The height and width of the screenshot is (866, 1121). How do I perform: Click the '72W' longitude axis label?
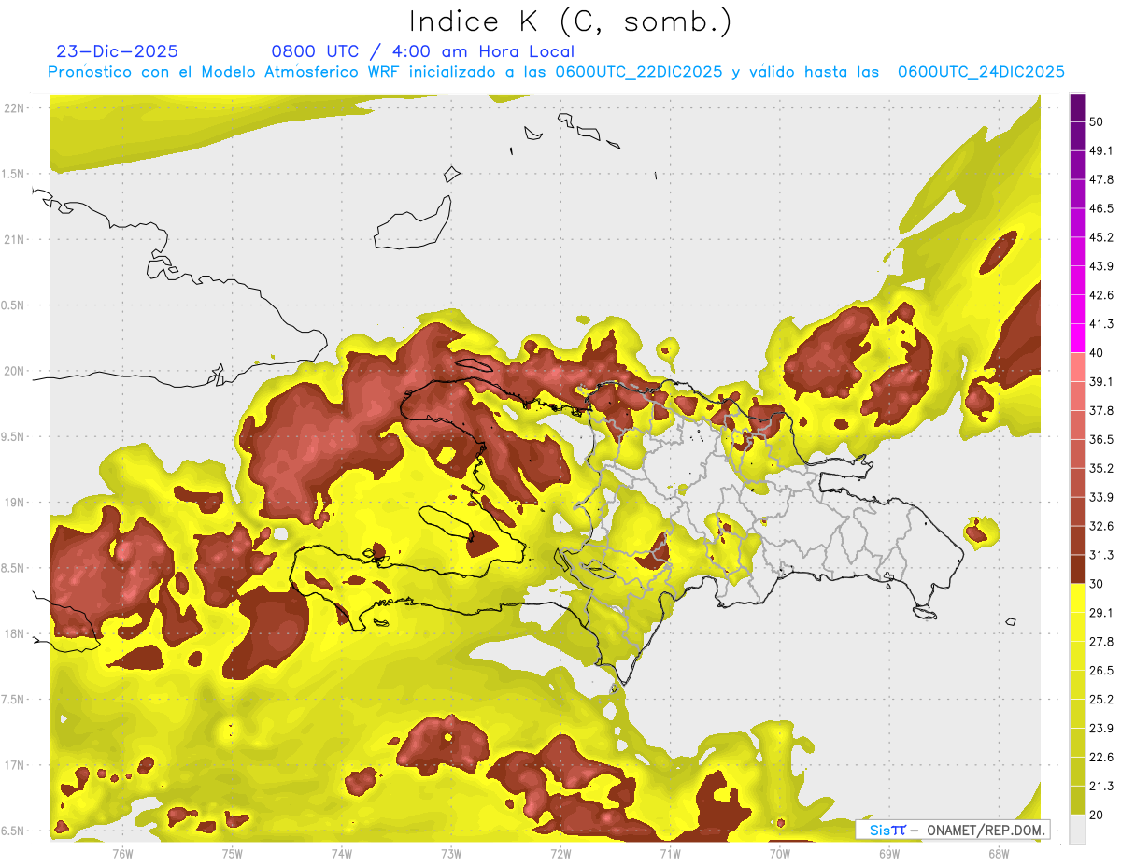(x=560, y=853)
